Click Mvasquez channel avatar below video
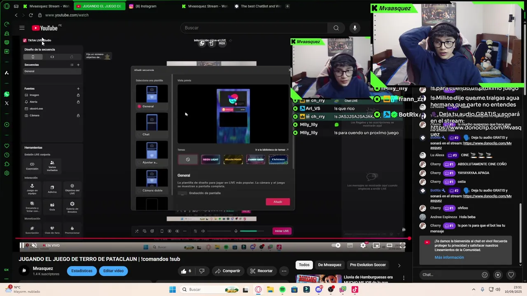Screen dimensions: 527x296 [24, 271]
